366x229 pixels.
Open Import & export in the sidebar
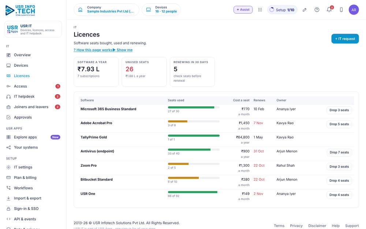tap(33, 198)
